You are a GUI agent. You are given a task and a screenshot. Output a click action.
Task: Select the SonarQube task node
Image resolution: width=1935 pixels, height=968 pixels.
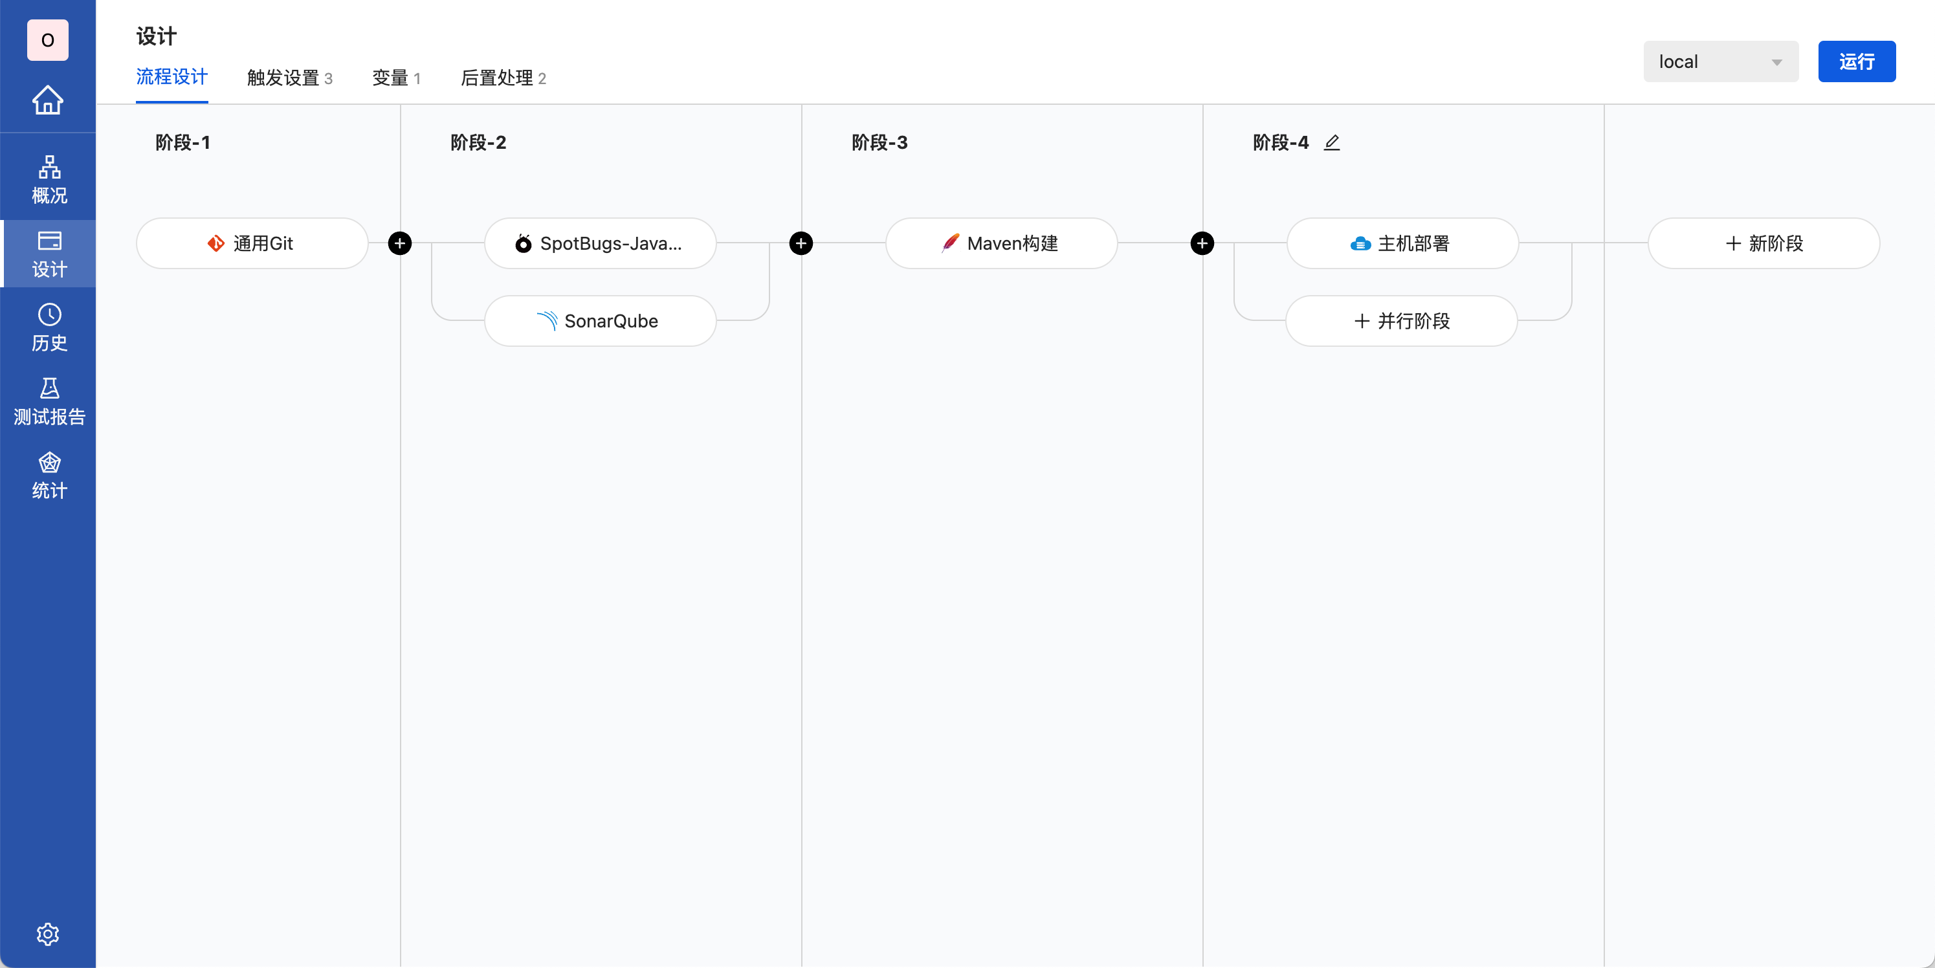click(599, 321)
